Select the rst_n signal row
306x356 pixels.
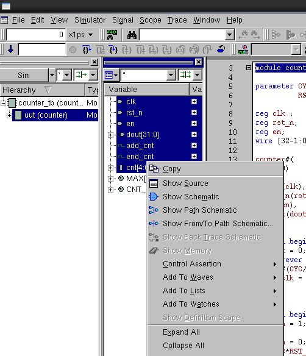(159, 113)
